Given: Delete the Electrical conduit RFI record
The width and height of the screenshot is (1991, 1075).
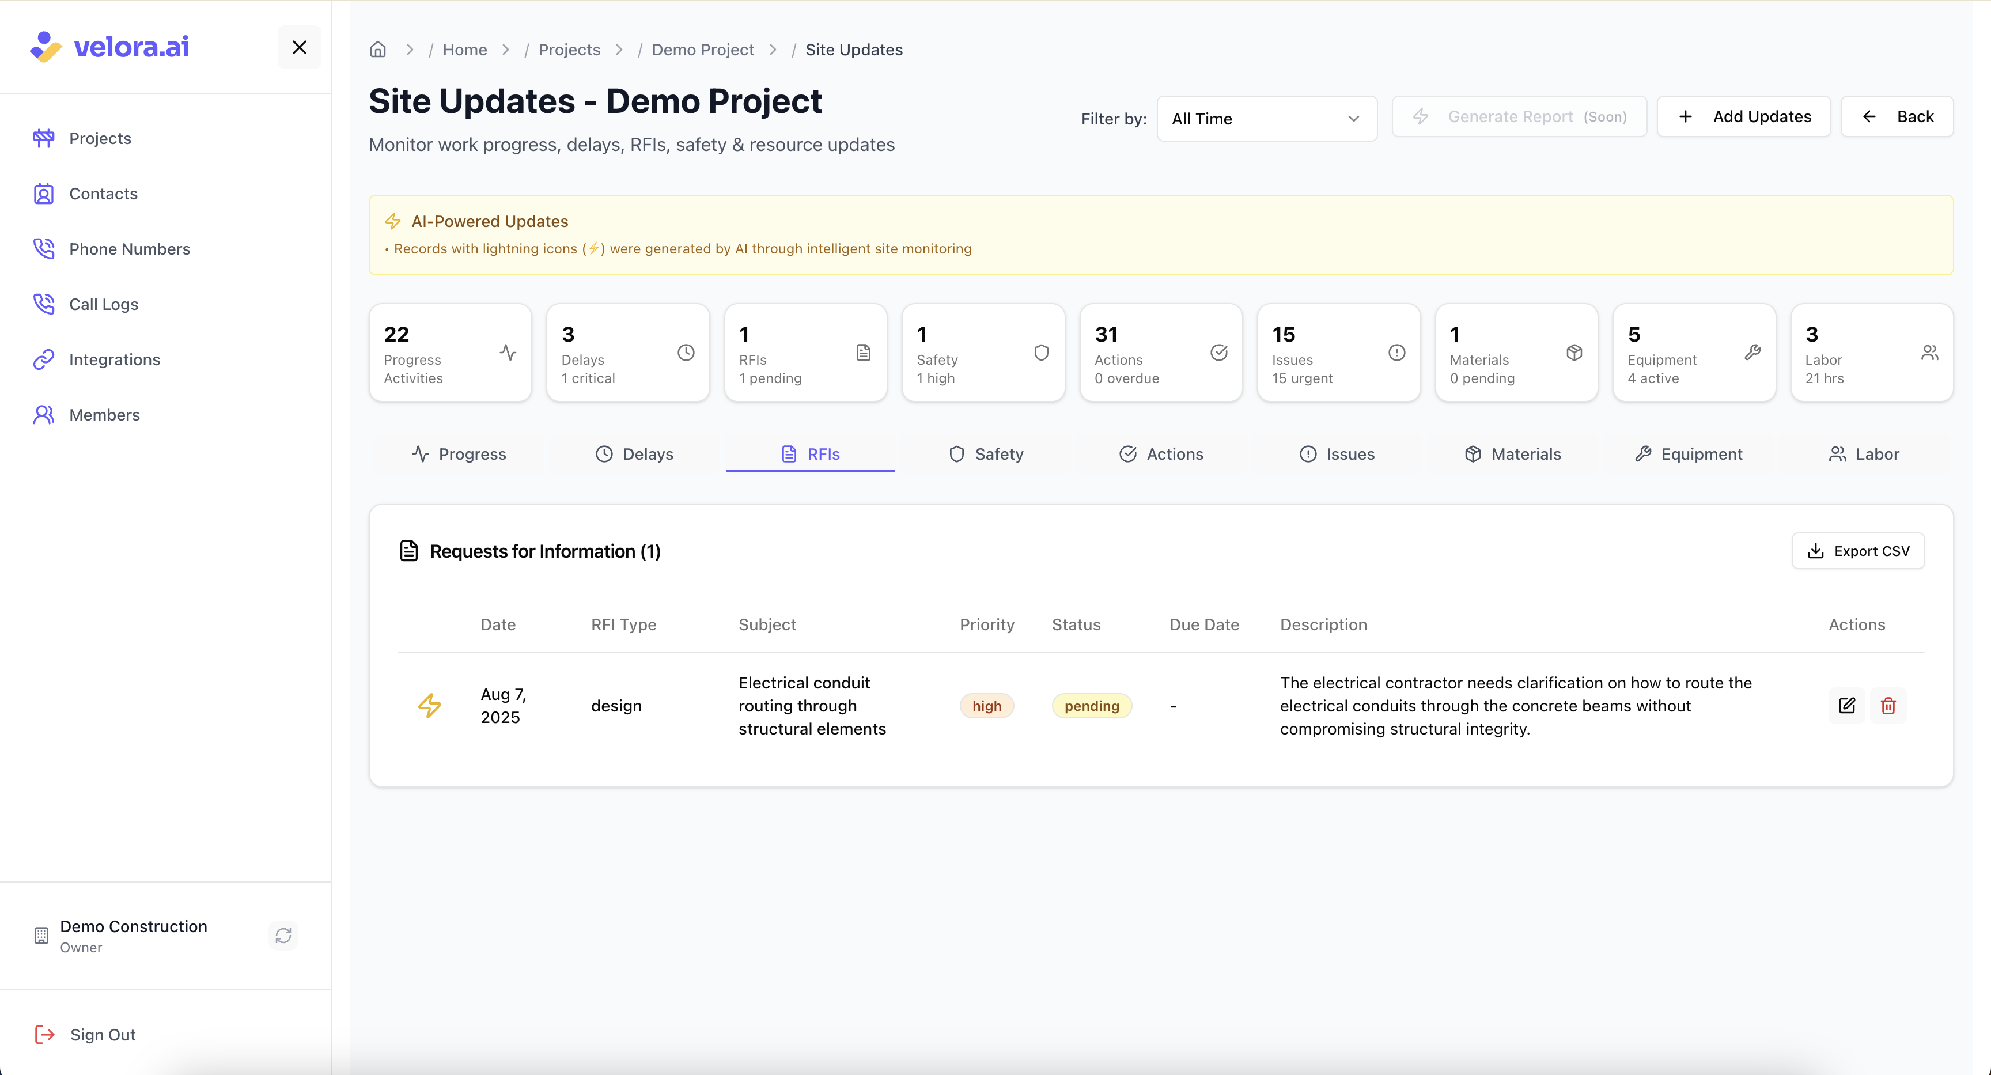Looking at the screenshot, I should click(1888, 706).
